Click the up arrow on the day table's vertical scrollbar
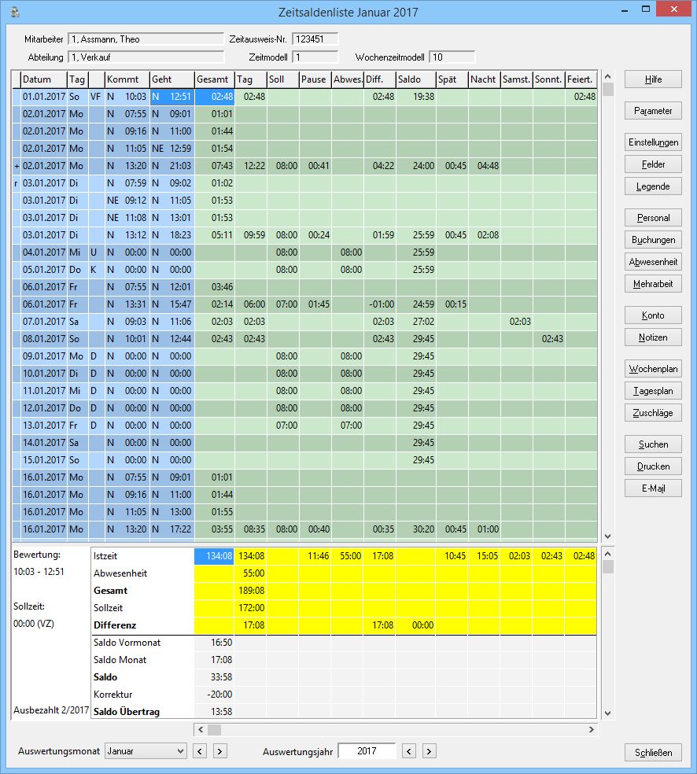 click(x=607, y=76)
